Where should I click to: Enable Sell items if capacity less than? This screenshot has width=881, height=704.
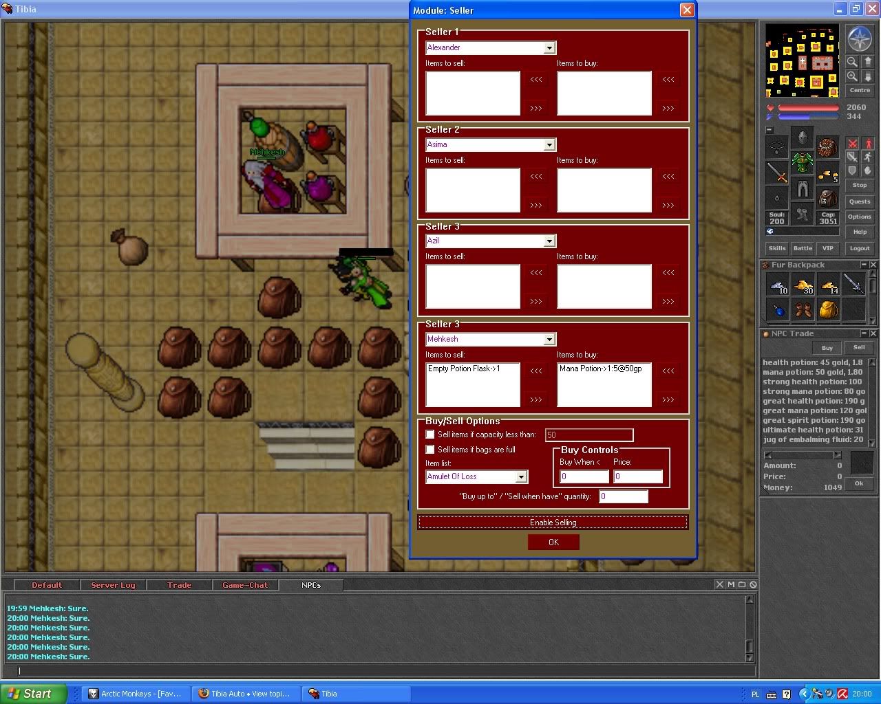pos(428,434)
